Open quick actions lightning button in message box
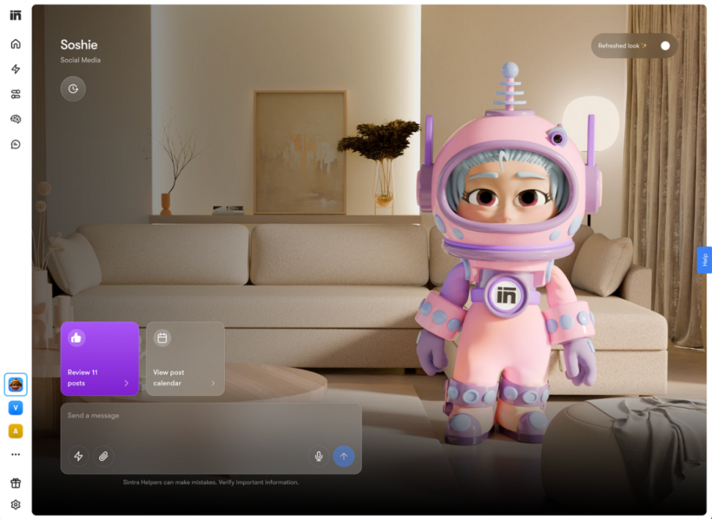712x519 pixels. (x=78, y=456)
